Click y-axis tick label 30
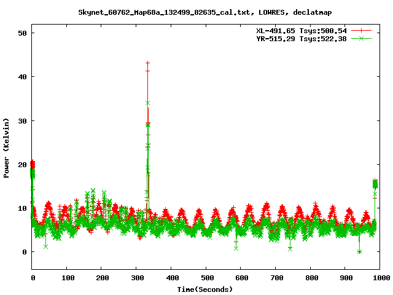The width and height of the screenshot is (393, 295). pos(22,121)
